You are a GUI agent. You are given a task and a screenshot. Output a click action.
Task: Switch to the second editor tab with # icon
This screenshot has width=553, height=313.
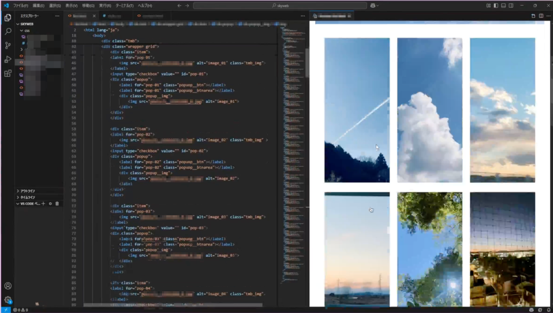click(117, 16)
